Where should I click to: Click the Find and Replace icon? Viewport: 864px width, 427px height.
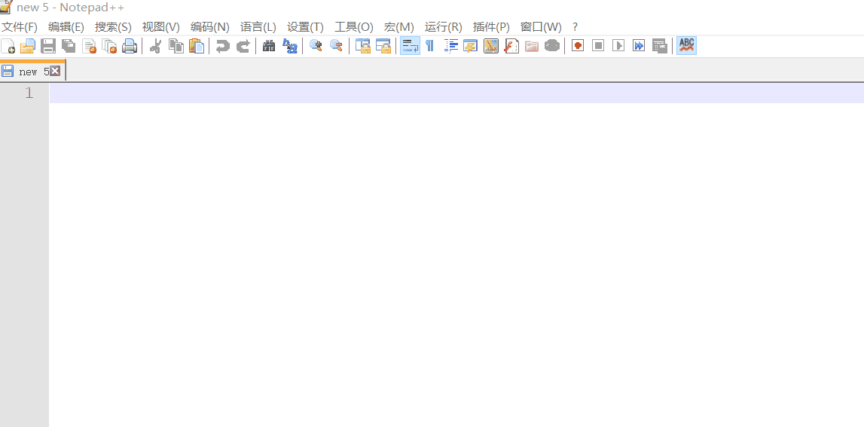coord(289,46)
